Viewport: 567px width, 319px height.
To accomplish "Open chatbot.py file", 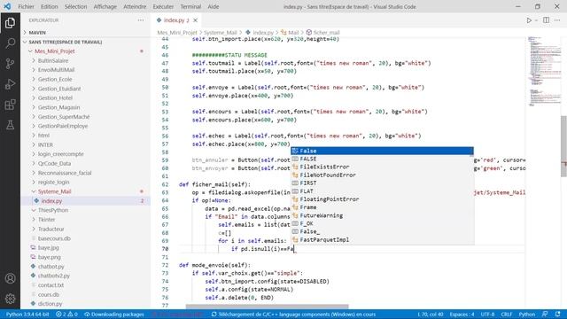I will click(50, 266).
